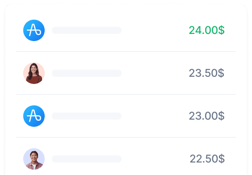Click the divider line below the 23.50$ row
The width and height of the screenshot is (252, 175).
point(126,94)
